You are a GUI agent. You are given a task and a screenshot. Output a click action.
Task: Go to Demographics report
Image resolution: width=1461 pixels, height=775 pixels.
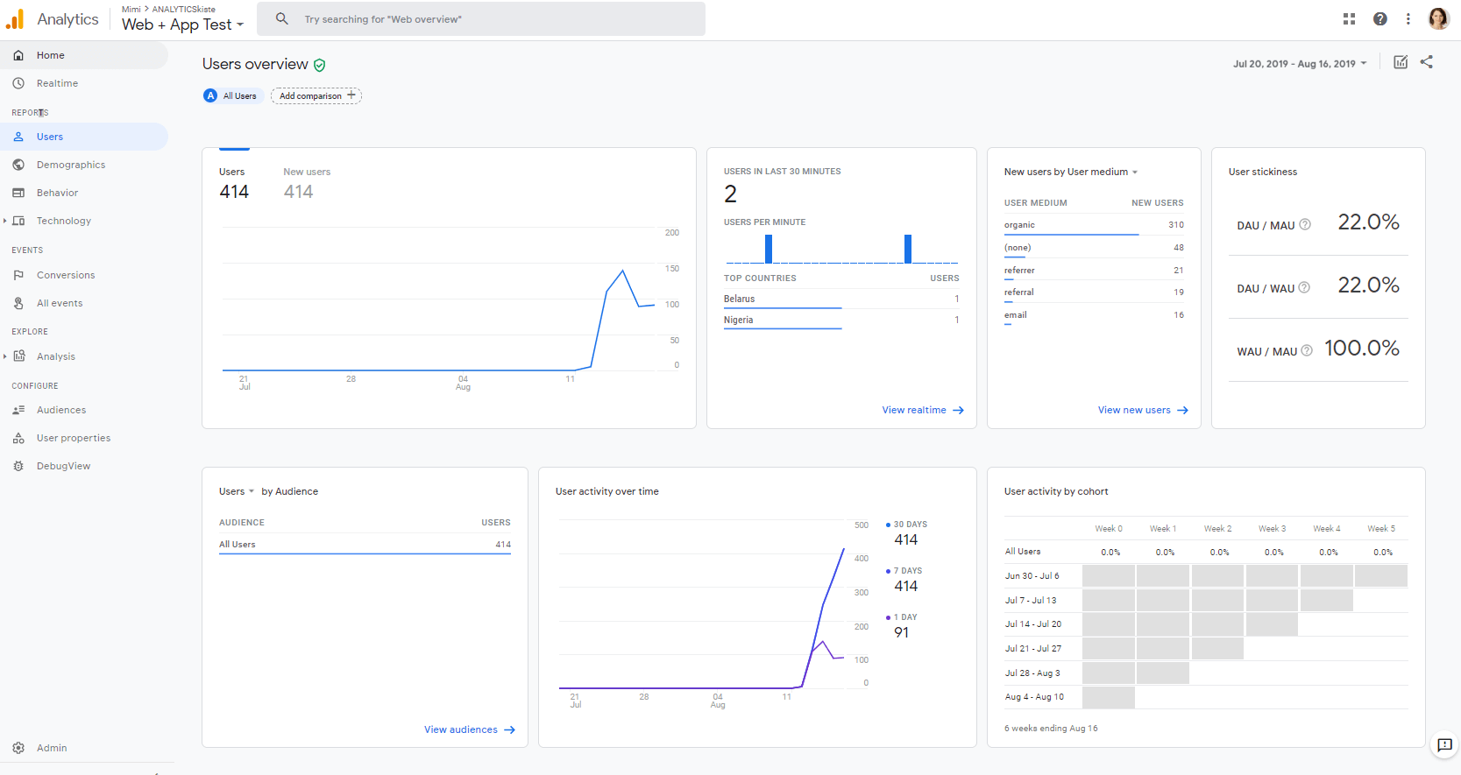(70, 165)
